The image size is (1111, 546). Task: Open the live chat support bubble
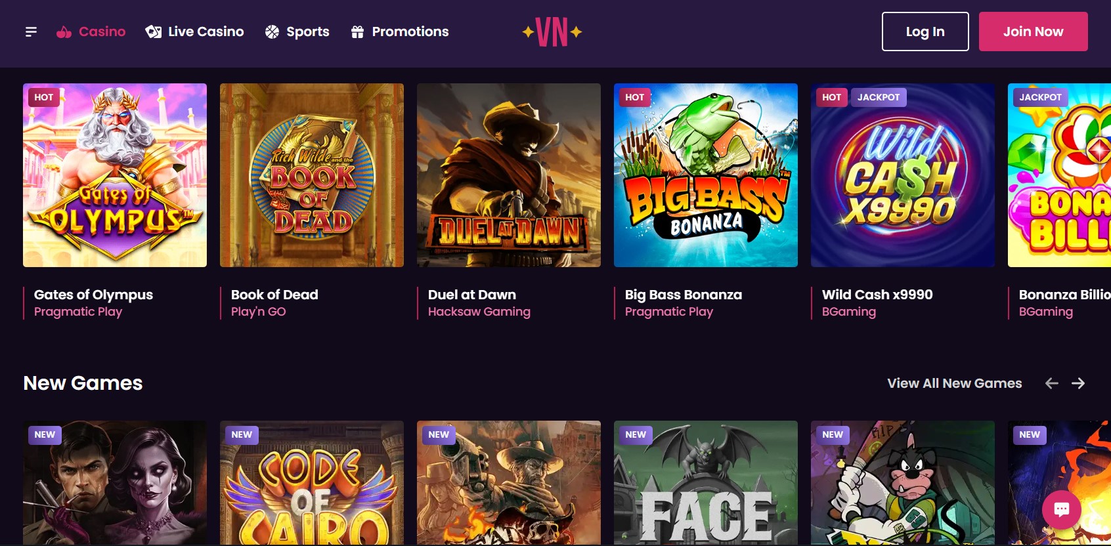click(x=1061, y=509)
